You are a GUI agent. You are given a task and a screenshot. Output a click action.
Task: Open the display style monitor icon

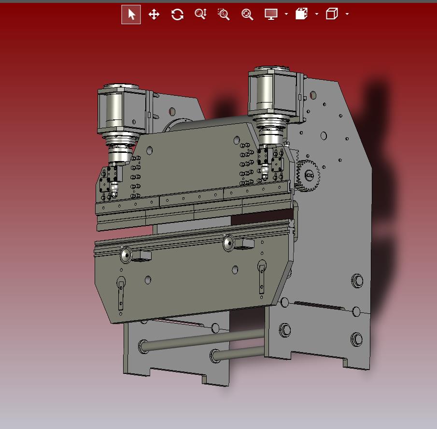[271, 14]
